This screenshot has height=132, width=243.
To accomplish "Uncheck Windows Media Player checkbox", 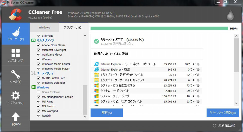I will [x=38, y=69].
